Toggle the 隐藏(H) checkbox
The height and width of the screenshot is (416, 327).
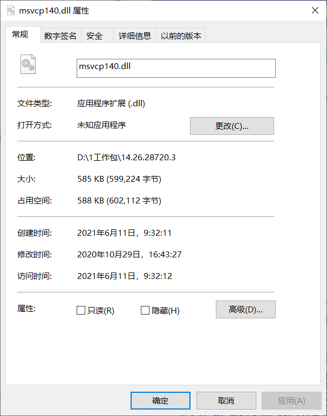pos(145,310)
